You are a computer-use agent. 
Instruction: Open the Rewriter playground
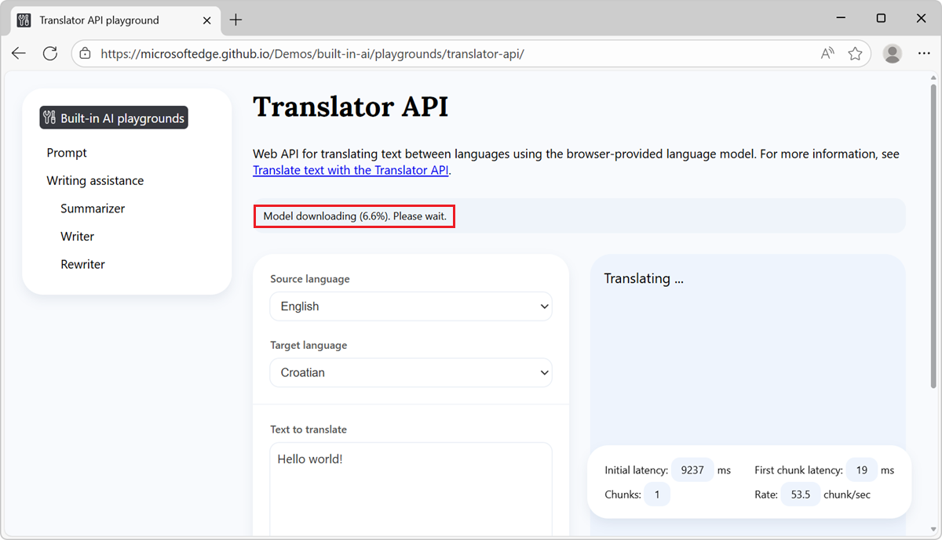[x=82, y=264]
